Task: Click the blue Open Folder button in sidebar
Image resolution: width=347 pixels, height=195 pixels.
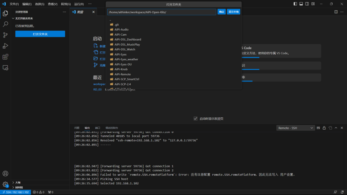Action: coord(40,34)
